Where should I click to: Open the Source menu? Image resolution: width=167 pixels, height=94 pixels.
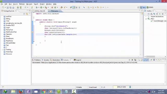15,4
